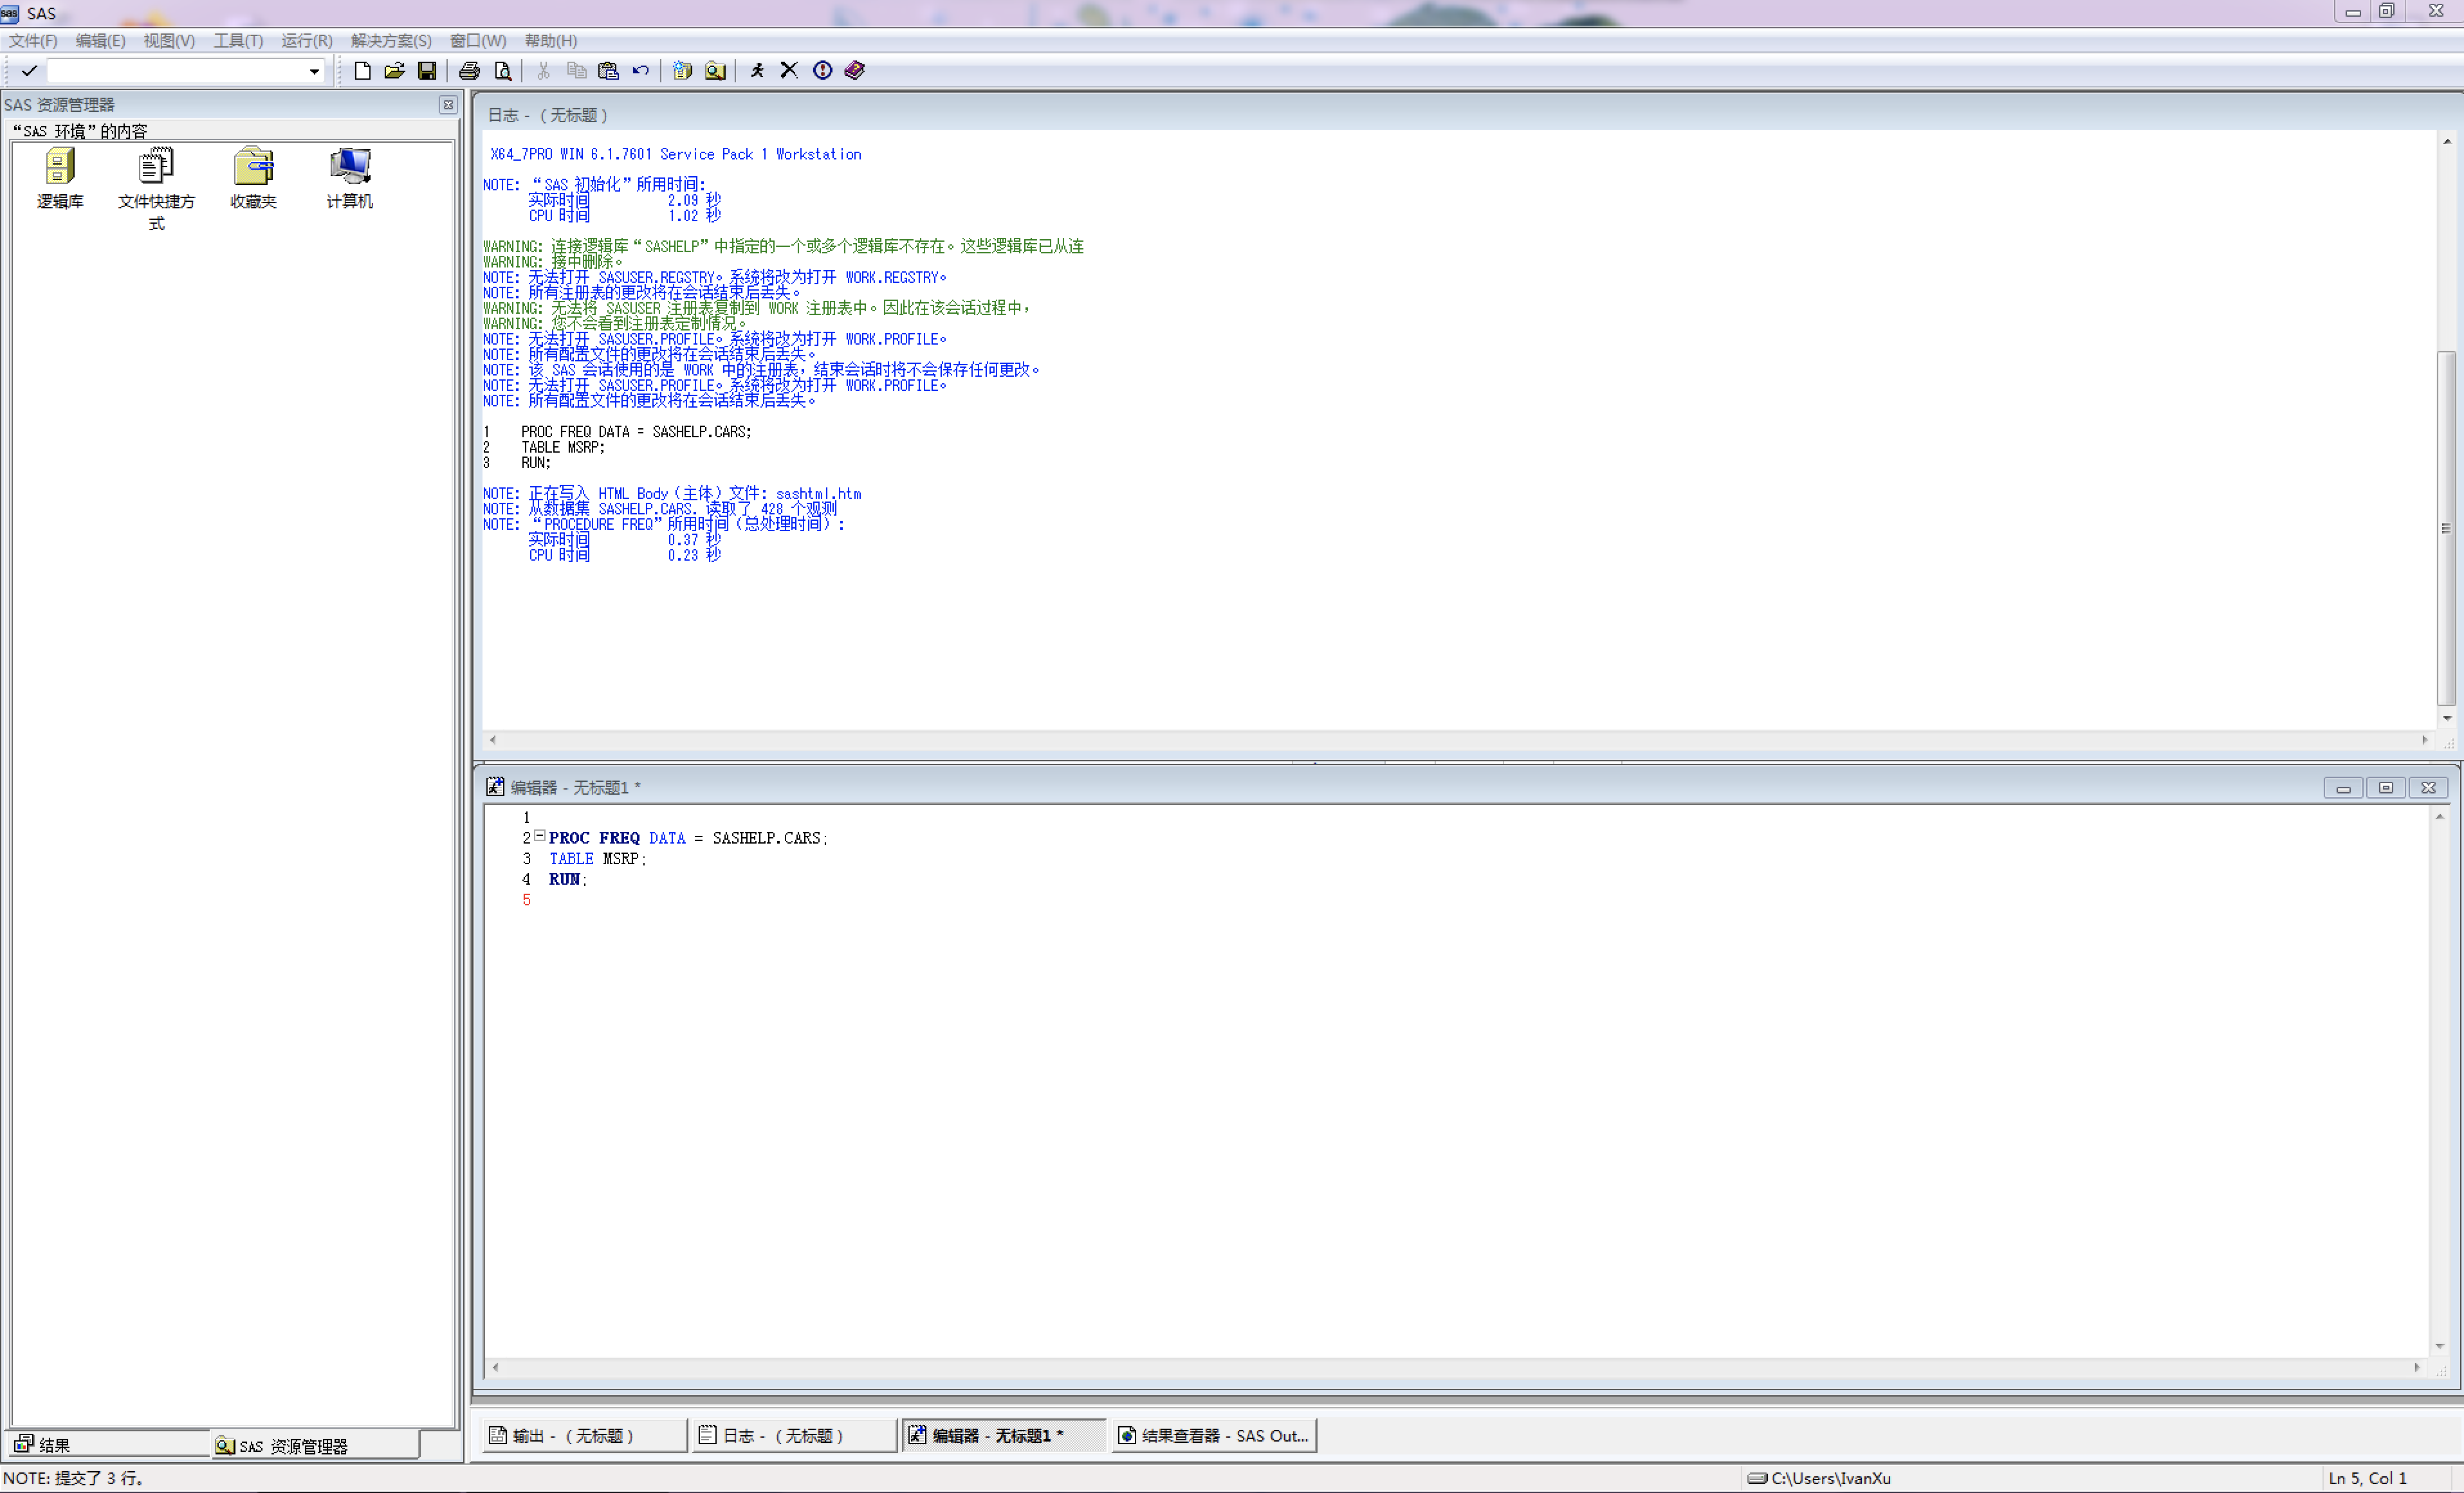The image size is (2464, 1493).
Task: Click the New Library toolbar icon
Action: [682, 70]
